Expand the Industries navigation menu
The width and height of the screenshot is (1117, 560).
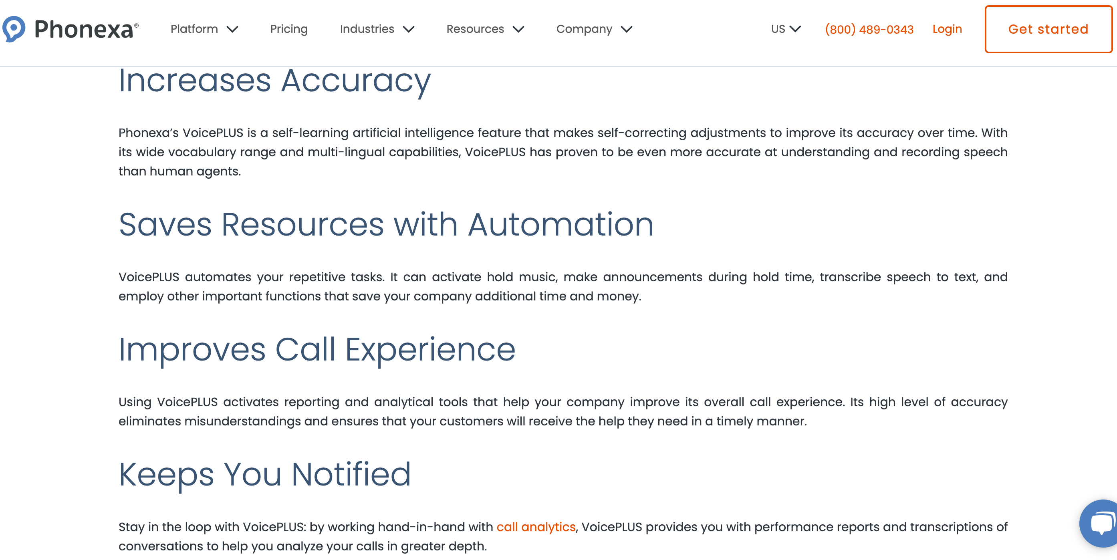[x=376, y=29]
